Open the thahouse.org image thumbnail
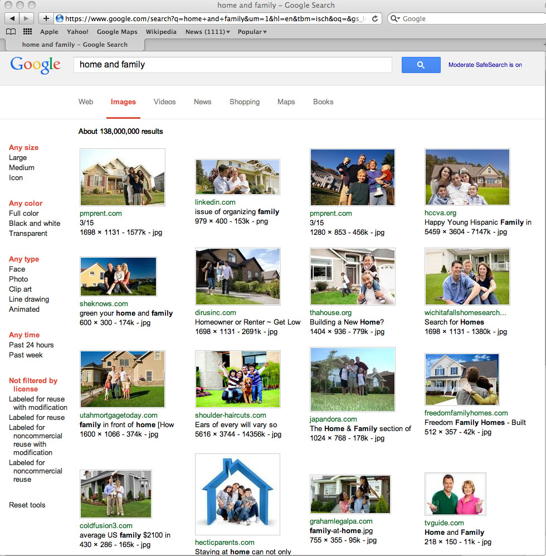This screenshot has width=546, height=556. pyautogui.click(x=353, y=276)
